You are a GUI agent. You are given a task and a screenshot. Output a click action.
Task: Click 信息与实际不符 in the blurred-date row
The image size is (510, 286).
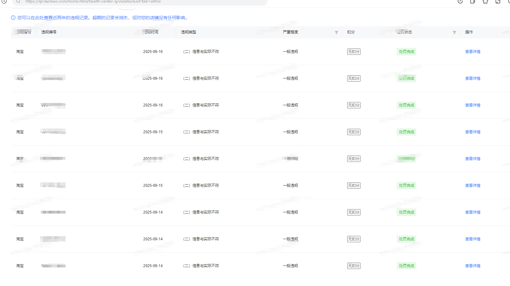point(206,159)
